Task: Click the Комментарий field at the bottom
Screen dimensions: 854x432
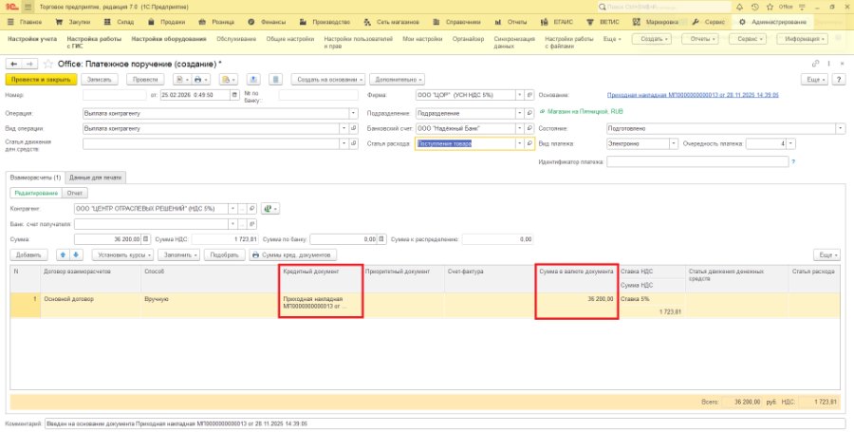Action: (x=446, y=423)
